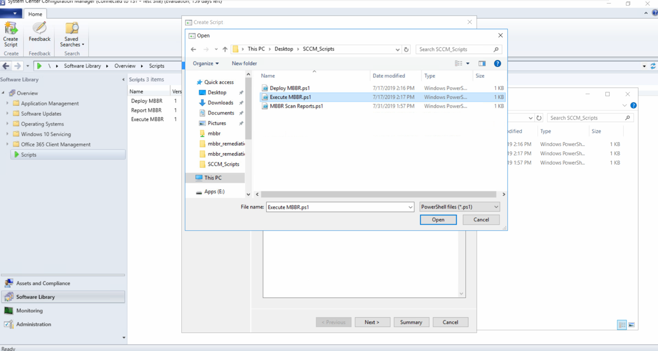The height and width of the screenshot is (351, 658).
Task: Open the Feedback ribbon icon
Action: click(39, 32)
